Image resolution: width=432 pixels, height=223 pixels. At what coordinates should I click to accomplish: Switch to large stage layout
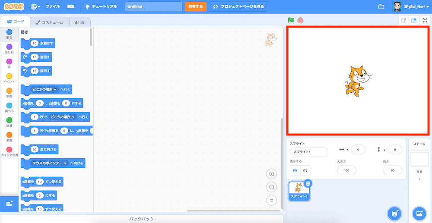point(413,21)
